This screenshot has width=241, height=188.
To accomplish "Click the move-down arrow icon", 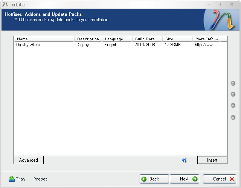I will [x=233, y=105].
